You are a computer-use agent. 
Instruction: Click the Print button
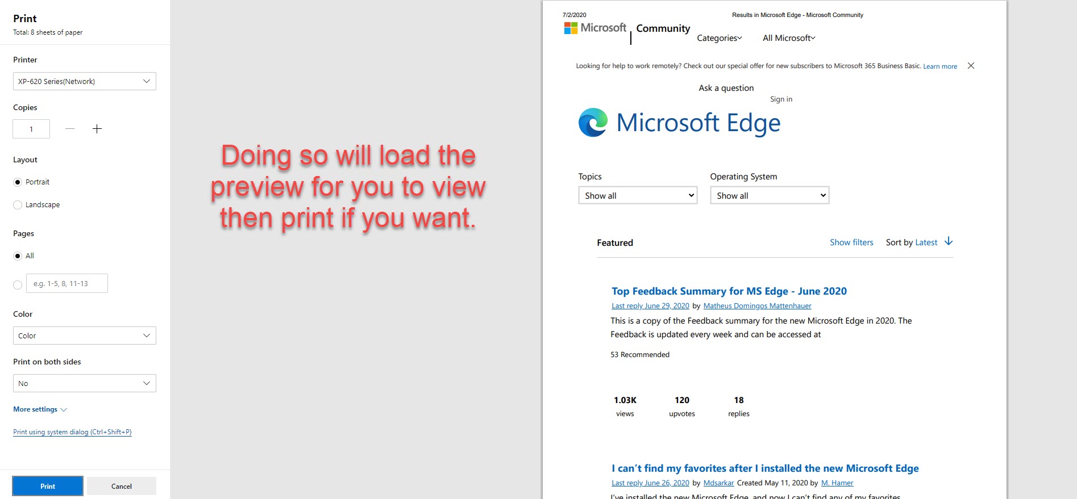(48, 486)
